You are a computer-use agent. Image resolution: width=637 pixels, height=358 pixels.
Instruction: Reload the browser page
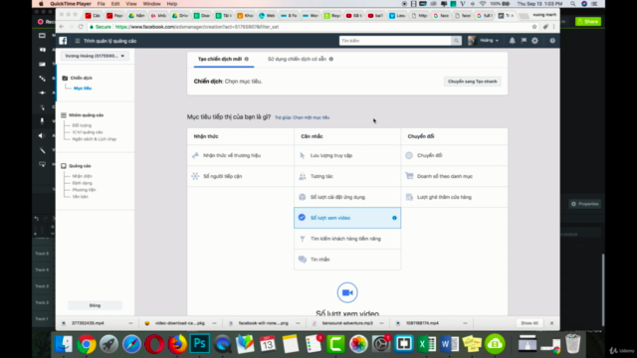point(81,27)
